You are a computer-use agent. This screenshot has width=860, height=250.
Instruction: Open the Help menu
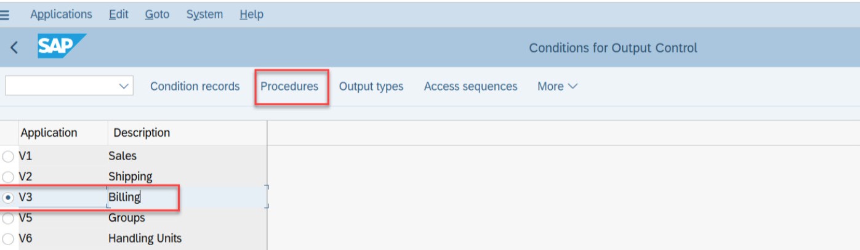pyautogui.click(x=251, y=14)
